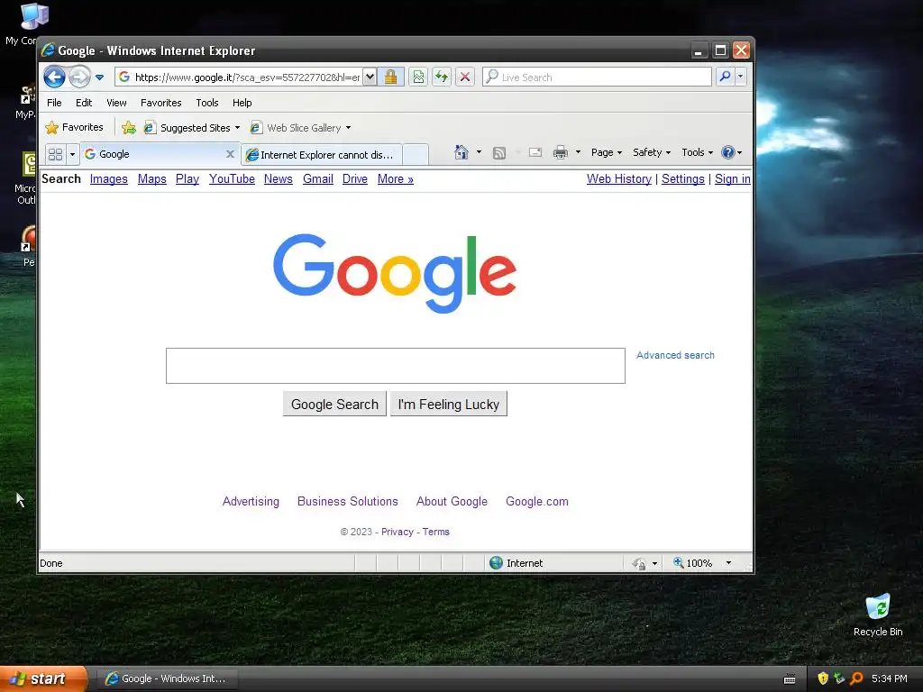Click the I'm Feeling Lucky button
The image size is (923, 692).
449,405
